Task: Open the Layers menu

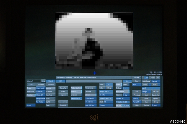Action: 51,88
